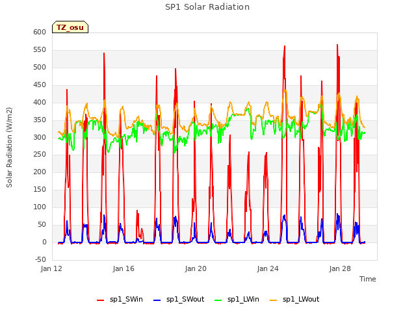
Task: Click the Time axis title
Action: (x=368, y=279)
